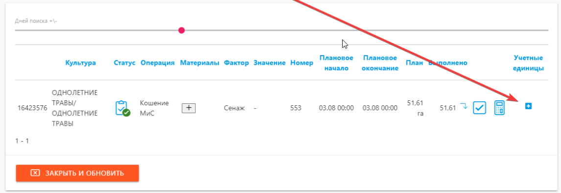The width and height of the screenshot is (561, 193).
Task: Click the blue checkmark box icon
Action: pyautogui.click(x=479, y=108)
